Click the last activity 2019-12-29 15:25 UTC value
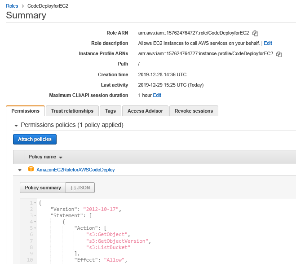296x267 pixels. click(171, 85)
